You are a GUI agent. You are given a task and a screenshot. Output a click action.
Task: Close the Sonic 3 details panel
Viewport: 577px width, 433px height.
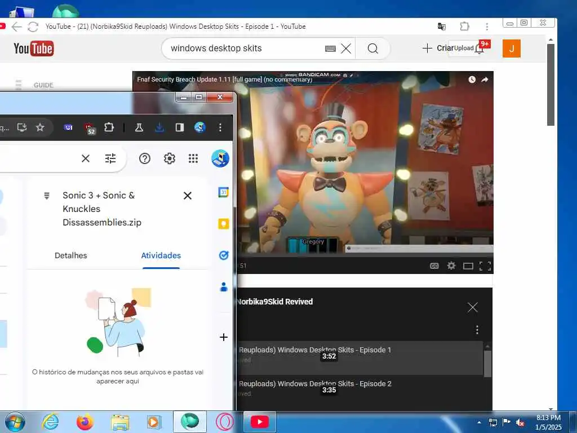click(187, 196)
